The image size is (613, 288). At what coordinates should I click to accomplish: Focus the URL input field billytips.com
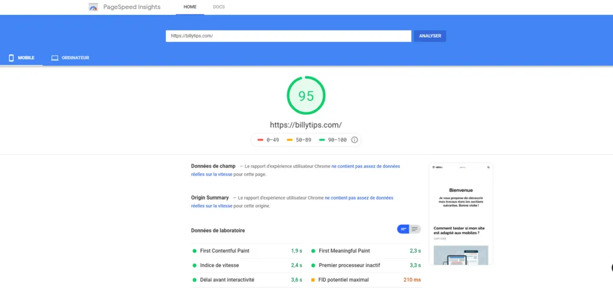click(289, 36)
